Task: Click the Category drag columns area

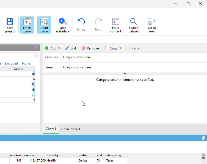Action: [134, 57]
